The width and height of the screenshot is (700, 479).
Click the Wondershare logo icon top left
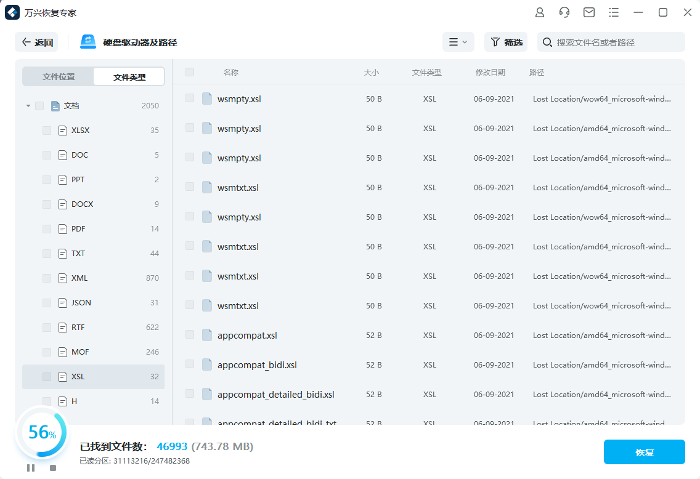click(x=12, y=12)
